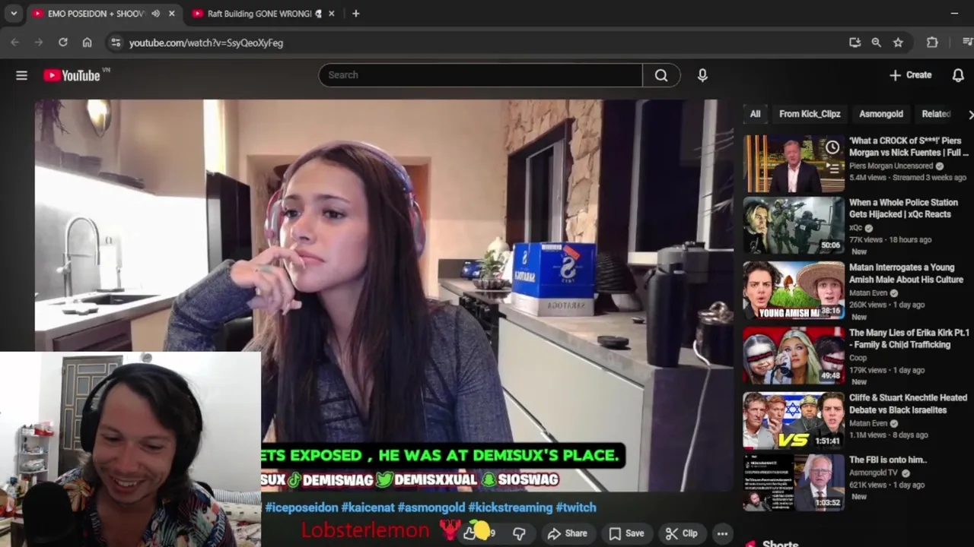The height and width of the screenshot is (547, 974).
Task: Click the #twitch hashtag
Action: click(576, 507)
